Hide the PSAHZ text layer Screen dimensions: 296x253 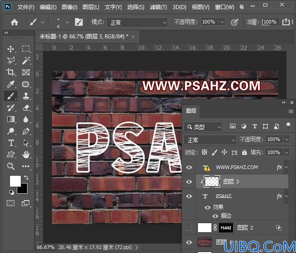point(189,196)
